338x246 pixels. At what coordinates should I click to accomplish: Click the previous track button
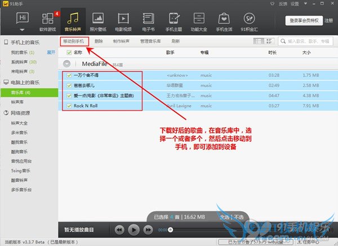(119, 230)
